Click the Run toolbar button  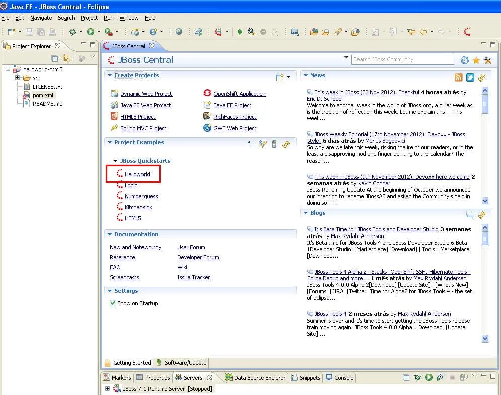point(91,32)
